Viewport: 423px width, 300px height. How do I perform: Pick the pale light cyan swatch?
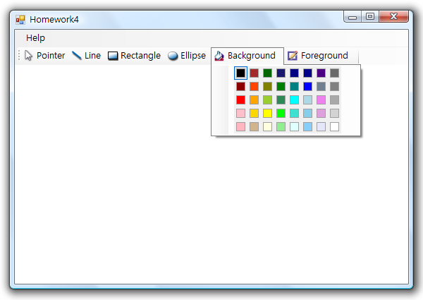coord(294,126)
